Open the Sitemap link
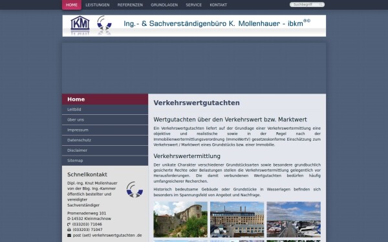This screenshot has height=242, width=388. (x=105, y=161)
